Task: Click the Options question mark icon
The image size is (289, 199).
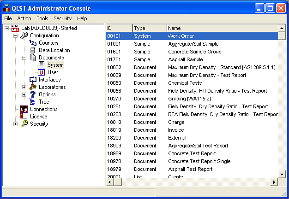Action: 33,94
